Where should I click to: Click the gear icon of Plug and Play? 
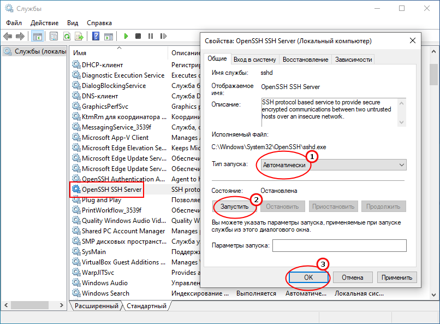(x=76, y=200)
